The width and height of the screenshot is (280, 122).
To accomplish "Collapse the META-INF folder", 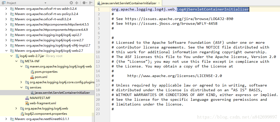I will pyautogui.click(x=17, y=61).
